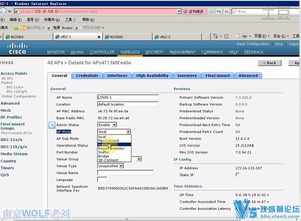Select Bridge in AP Mode list
301x221 pixels.
tap(114, 156)
